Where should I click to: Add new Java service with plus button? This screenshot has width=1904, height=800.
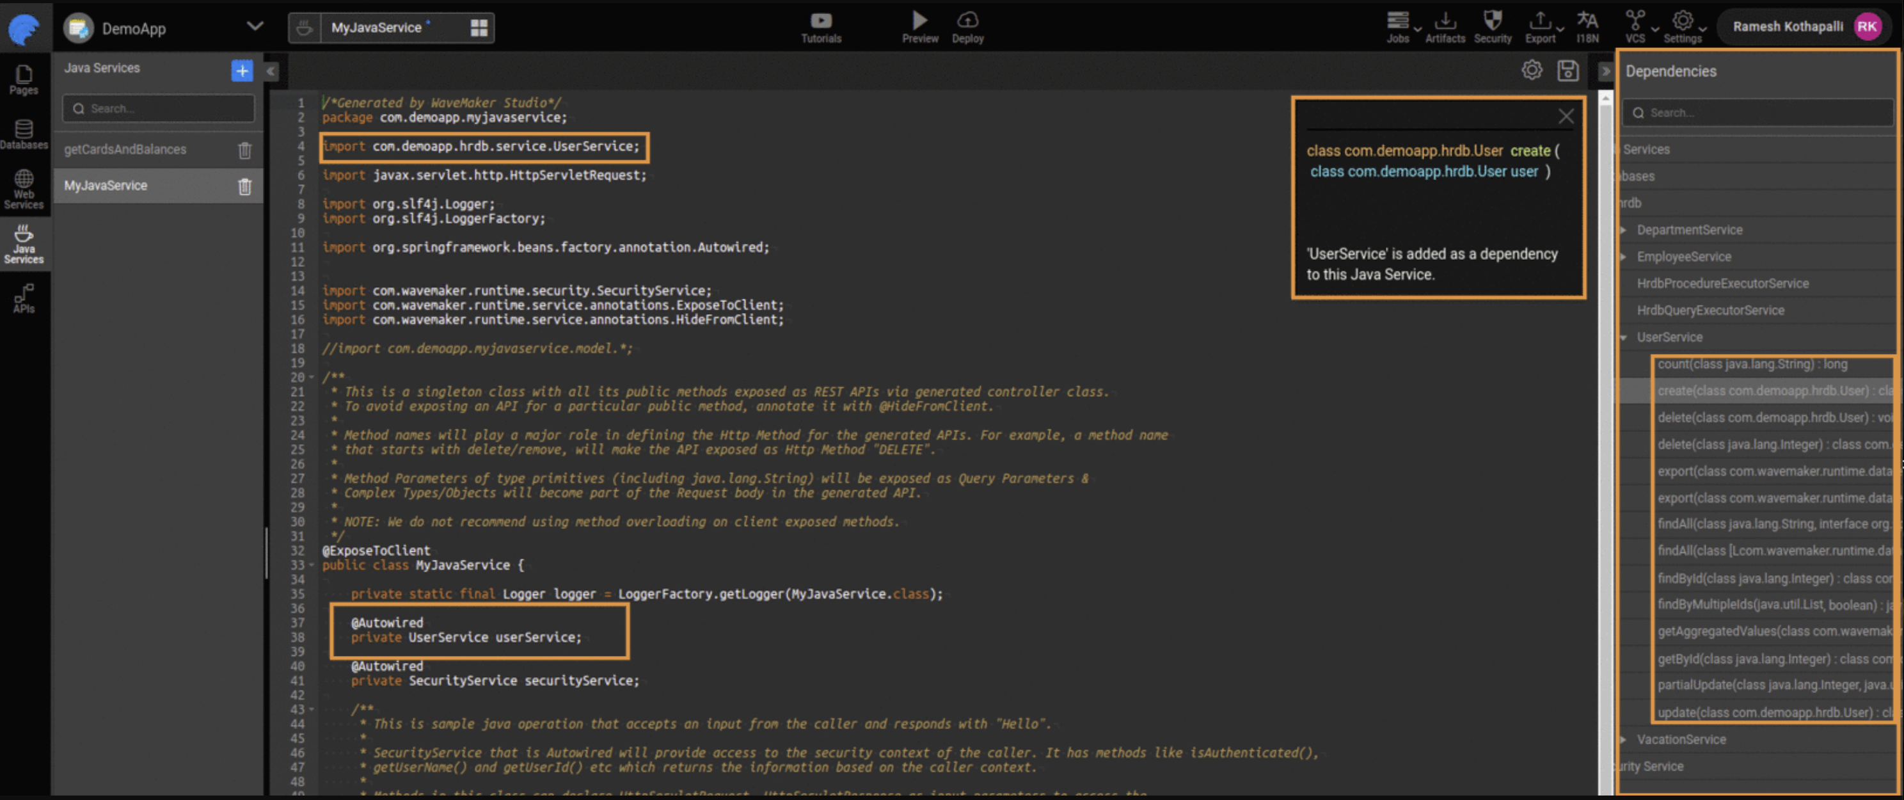point(242,70)
